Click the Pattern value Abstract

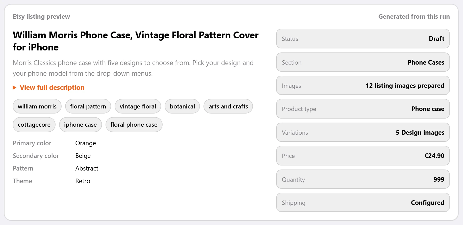[87, 168]
